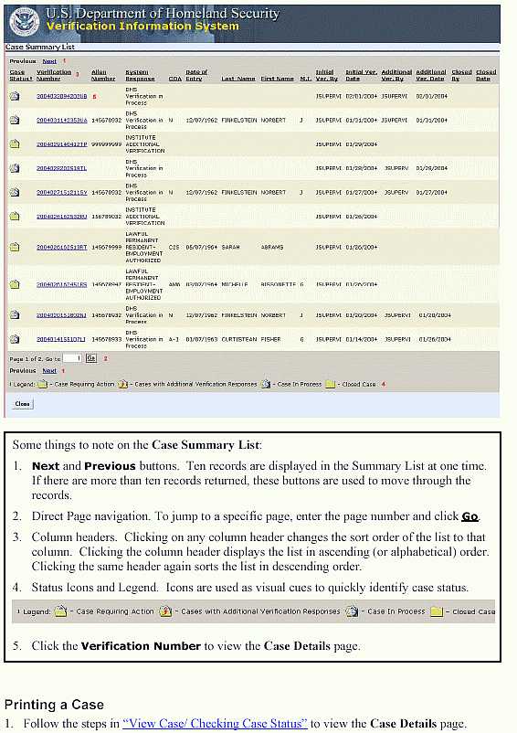Screen dimensions: 517x733
Task: Click the Go button beside page field
Action: (91, 358)
